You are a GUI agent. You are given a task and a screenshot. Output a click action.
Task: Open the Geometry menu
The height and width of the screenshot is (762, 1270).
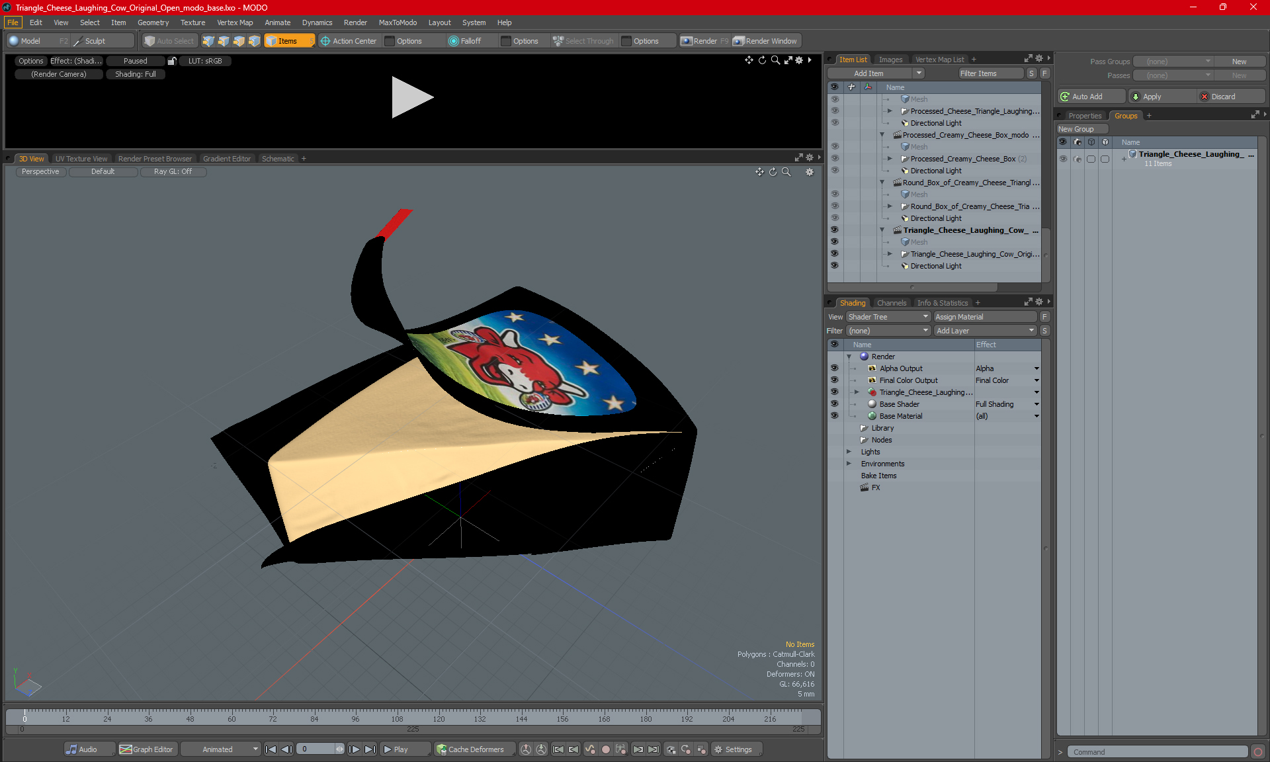[153, 22]
